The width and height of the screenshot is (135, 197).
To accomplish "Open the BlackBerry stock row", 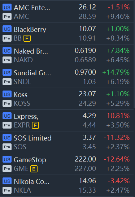I will [67, 34].
